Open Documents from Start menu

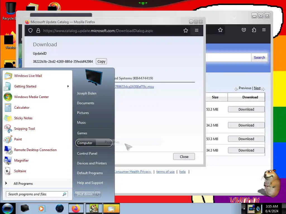pos(85,103)
